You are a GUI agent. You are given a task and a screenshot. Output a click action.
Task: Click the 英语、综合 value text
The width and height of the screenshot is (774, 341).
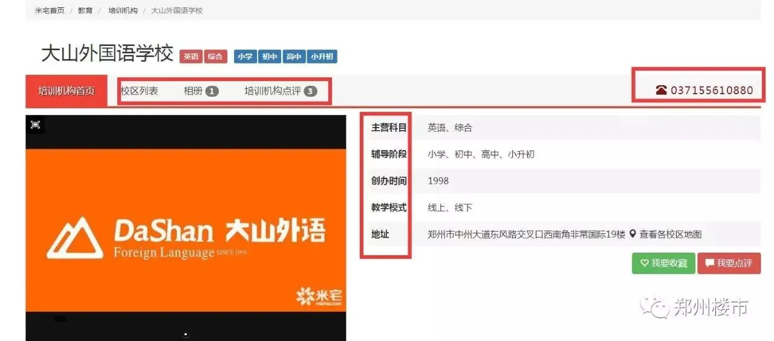(x=450, y=128)
